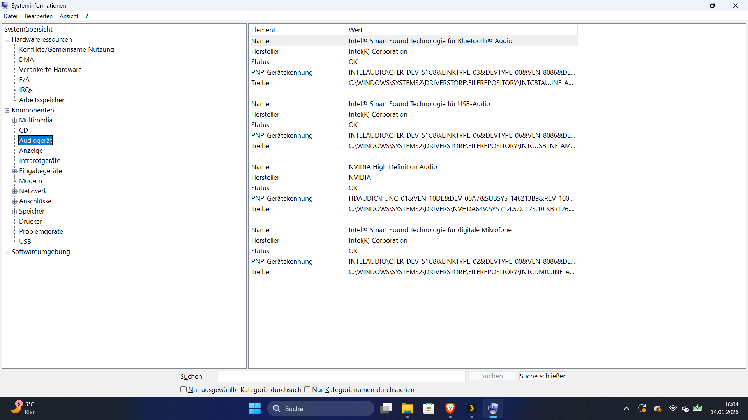Open WiFi settings from the system tray
Viewport: 748px width, 420px height.
click(x=673, y=409)
